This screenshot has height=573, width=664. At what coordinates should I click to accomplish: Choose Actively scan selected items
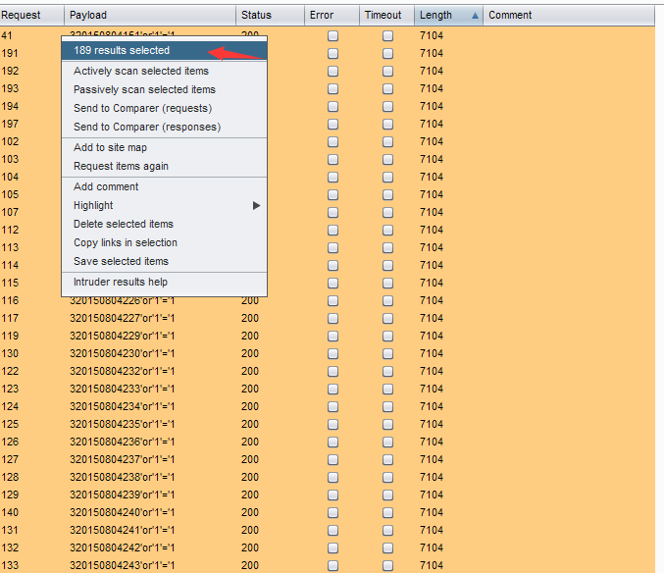pos(165,71)
